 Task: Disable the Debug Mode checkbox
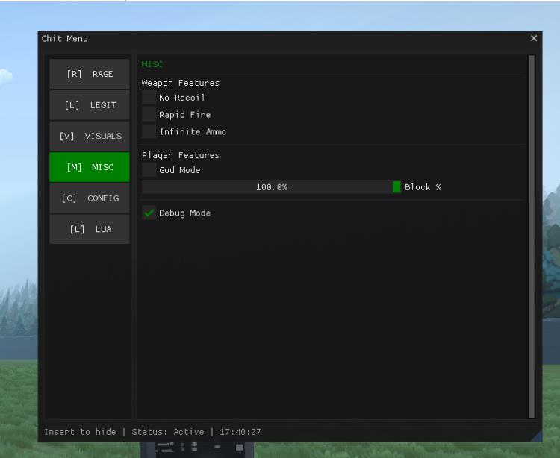[x=149, y=213]
